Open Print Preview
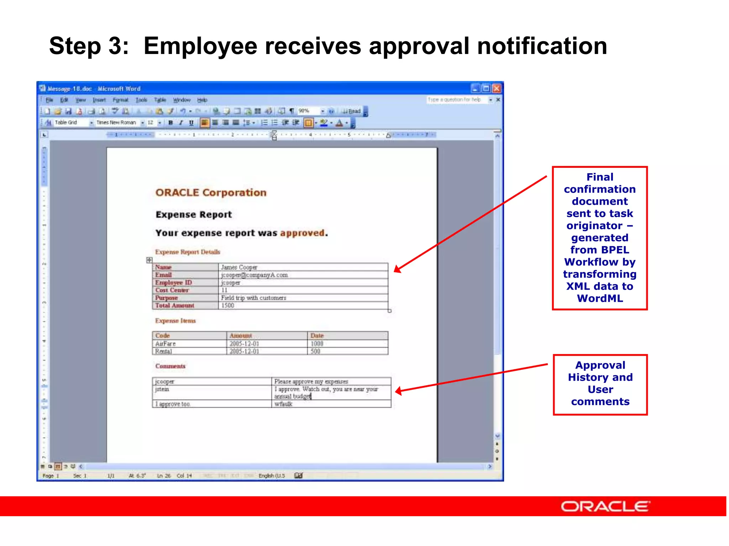Image resolution: width=729 pixels, height=546 pixels. pos(102,111)
